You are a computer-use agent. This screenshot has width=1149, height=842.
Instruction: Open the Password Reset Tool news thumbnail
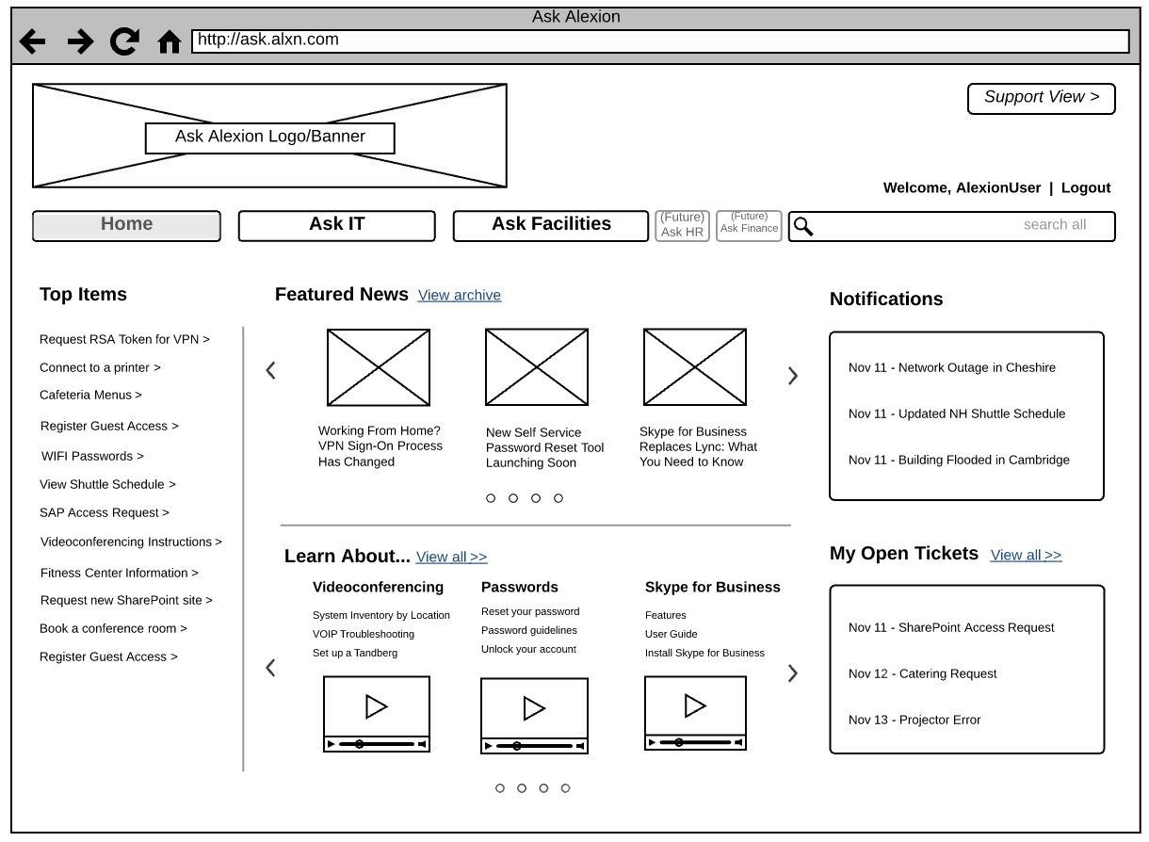click(x=537, y=367)
